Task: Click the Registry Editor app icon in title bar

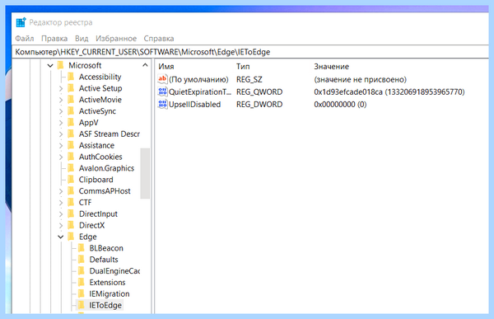Action: point(21,22)
